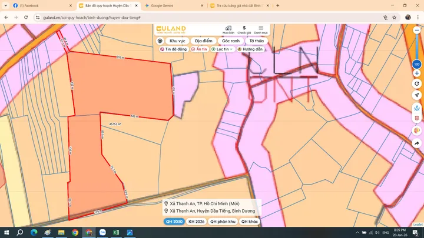Select the QH 2030 planning layer

tap(174, 222)
